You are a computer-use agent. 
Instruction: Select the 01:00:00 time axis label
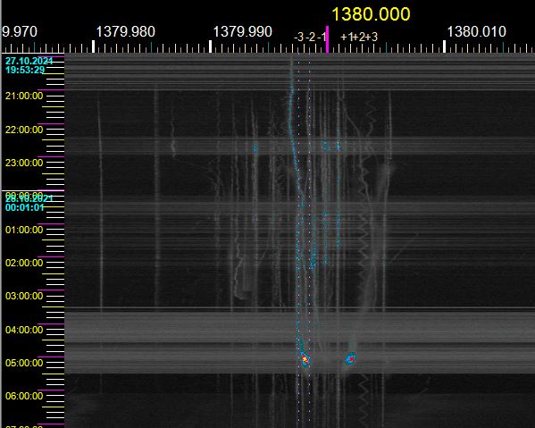[24, 230]
